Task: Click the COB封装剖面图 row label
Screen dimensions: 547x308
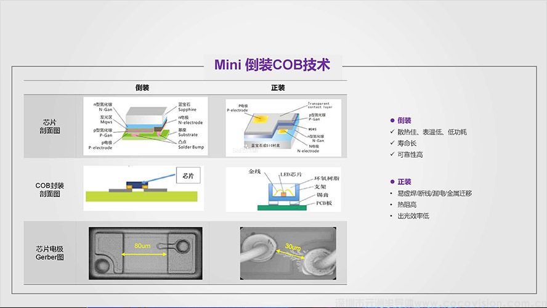Action: (x=49, y=189)
